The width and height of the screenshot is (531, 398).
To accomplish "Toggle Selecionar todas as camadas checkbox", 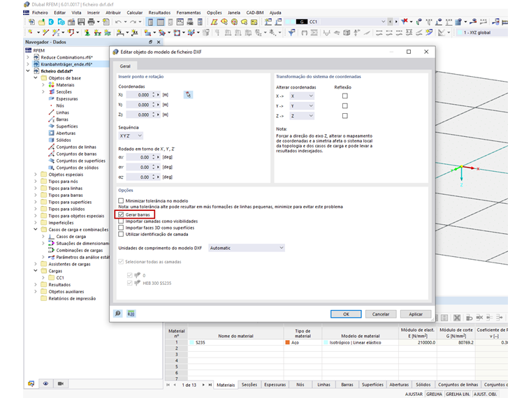I will click(121, 262).
